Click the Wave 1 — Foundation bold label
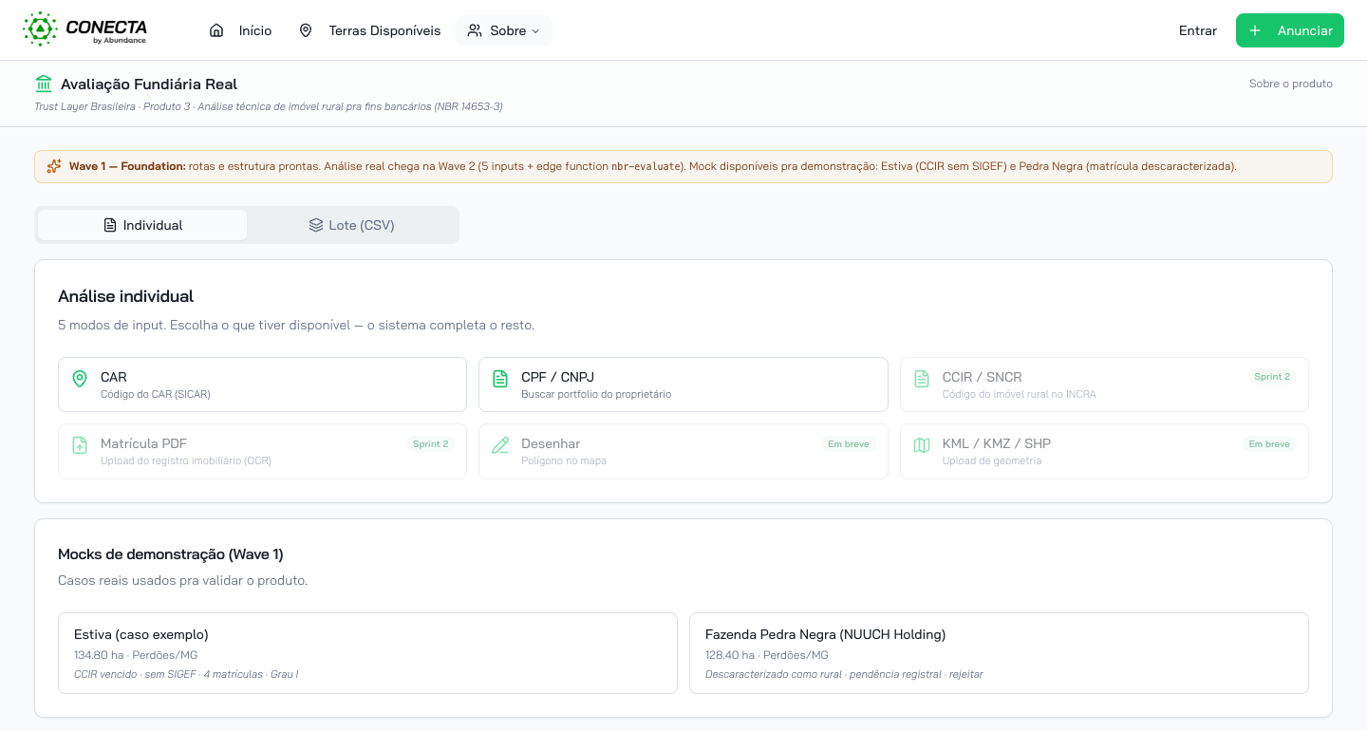This screenshot has width=1367, height=731. [127, 166]
